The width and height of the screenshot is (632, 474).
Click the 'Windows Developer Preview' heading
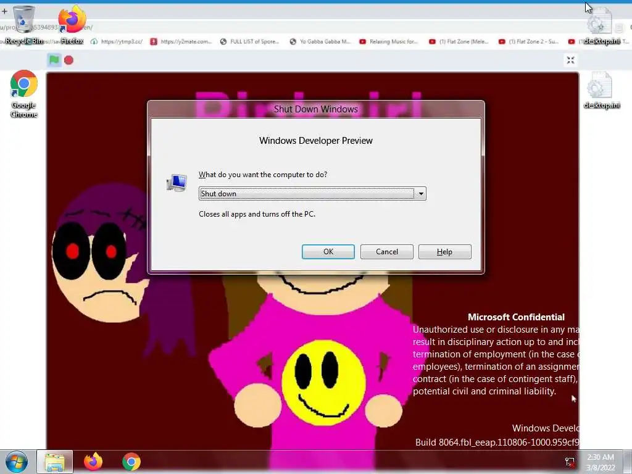click(316, 141)
